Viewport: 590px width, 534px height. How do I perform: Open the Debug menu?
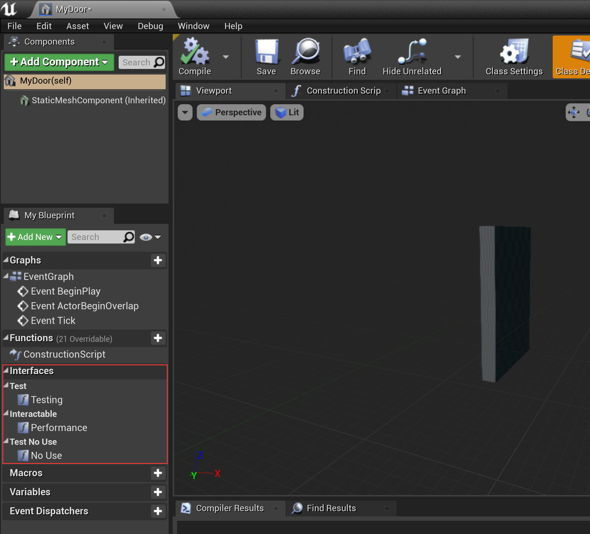coord(150,26)
